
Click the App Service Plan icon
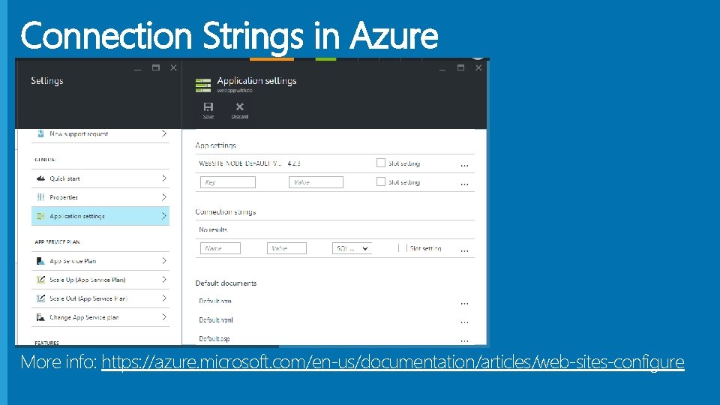[x=40, y=261]
